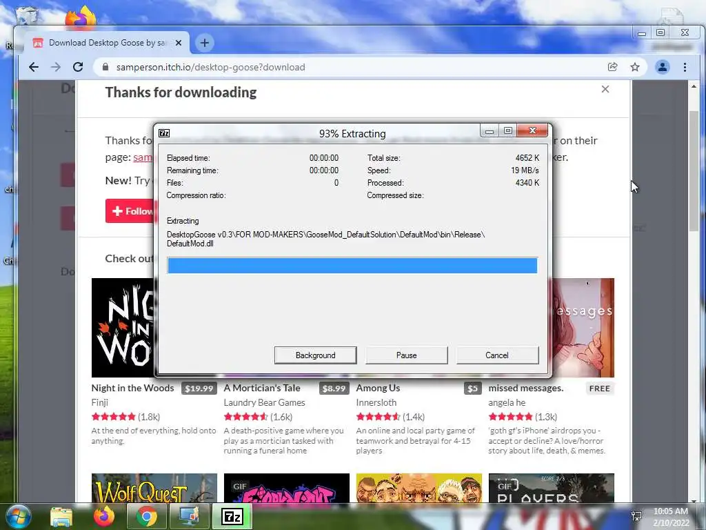The image size is (706, 530).
Task: Go forward in Chrome browser
Action: coord(56,67)
